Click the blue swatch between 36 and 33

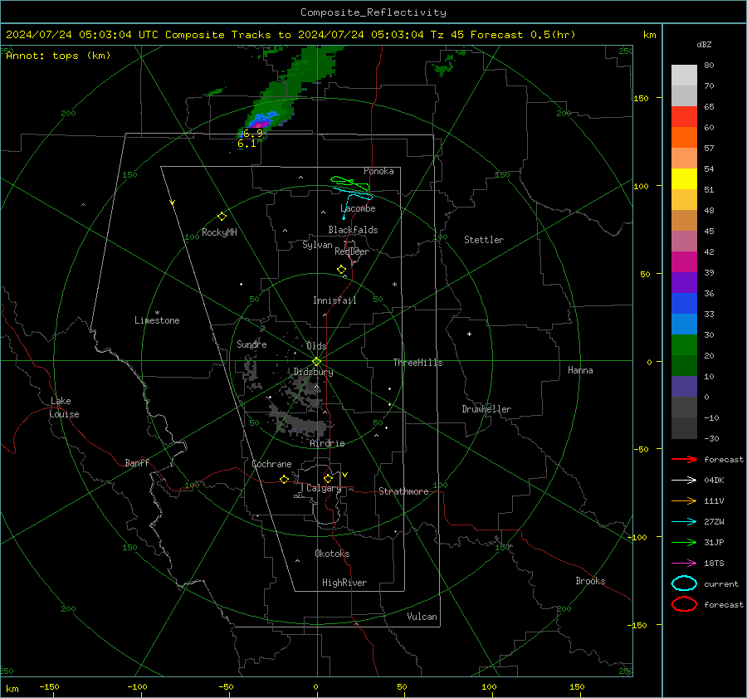[x=684, y=304]
